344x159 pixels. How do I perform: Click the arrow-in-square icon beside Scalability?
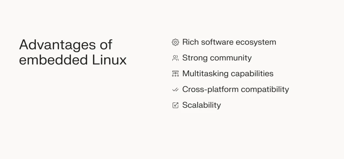point(175,105)
